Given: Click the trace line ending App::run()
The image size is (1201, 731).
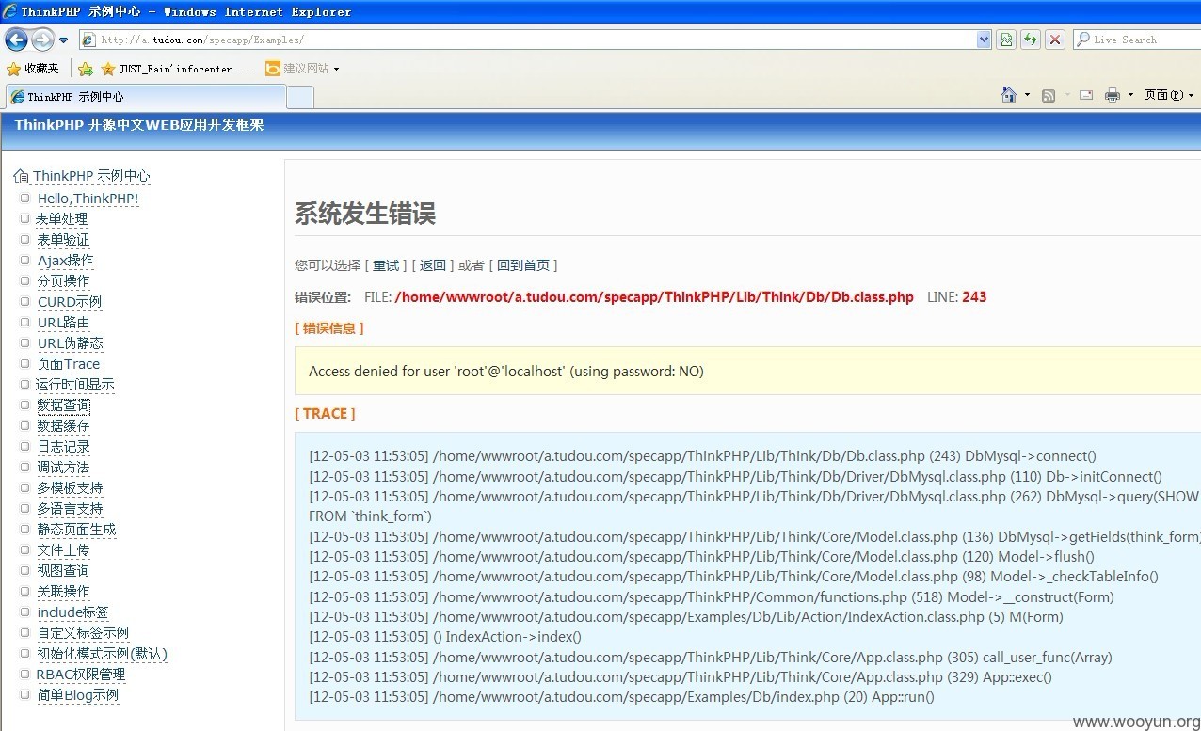Looking at the screenshot, I should coord(621,697).
